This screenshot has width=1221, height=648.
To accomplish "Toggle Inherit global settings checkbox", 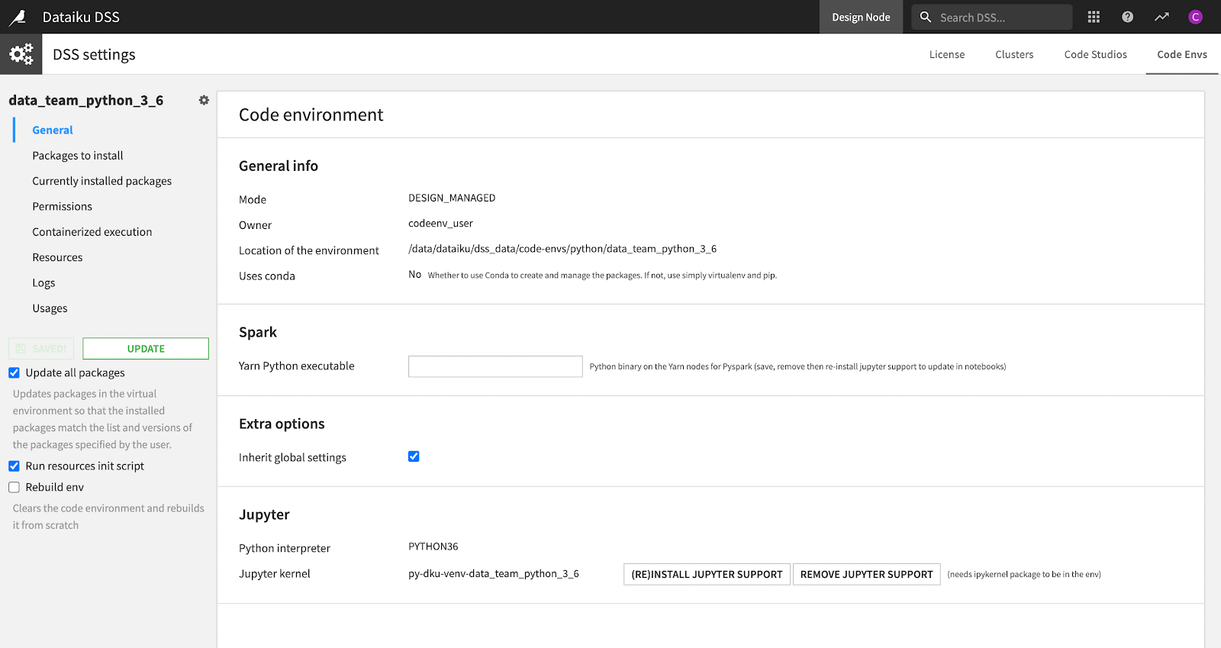I will coord(414,456).
